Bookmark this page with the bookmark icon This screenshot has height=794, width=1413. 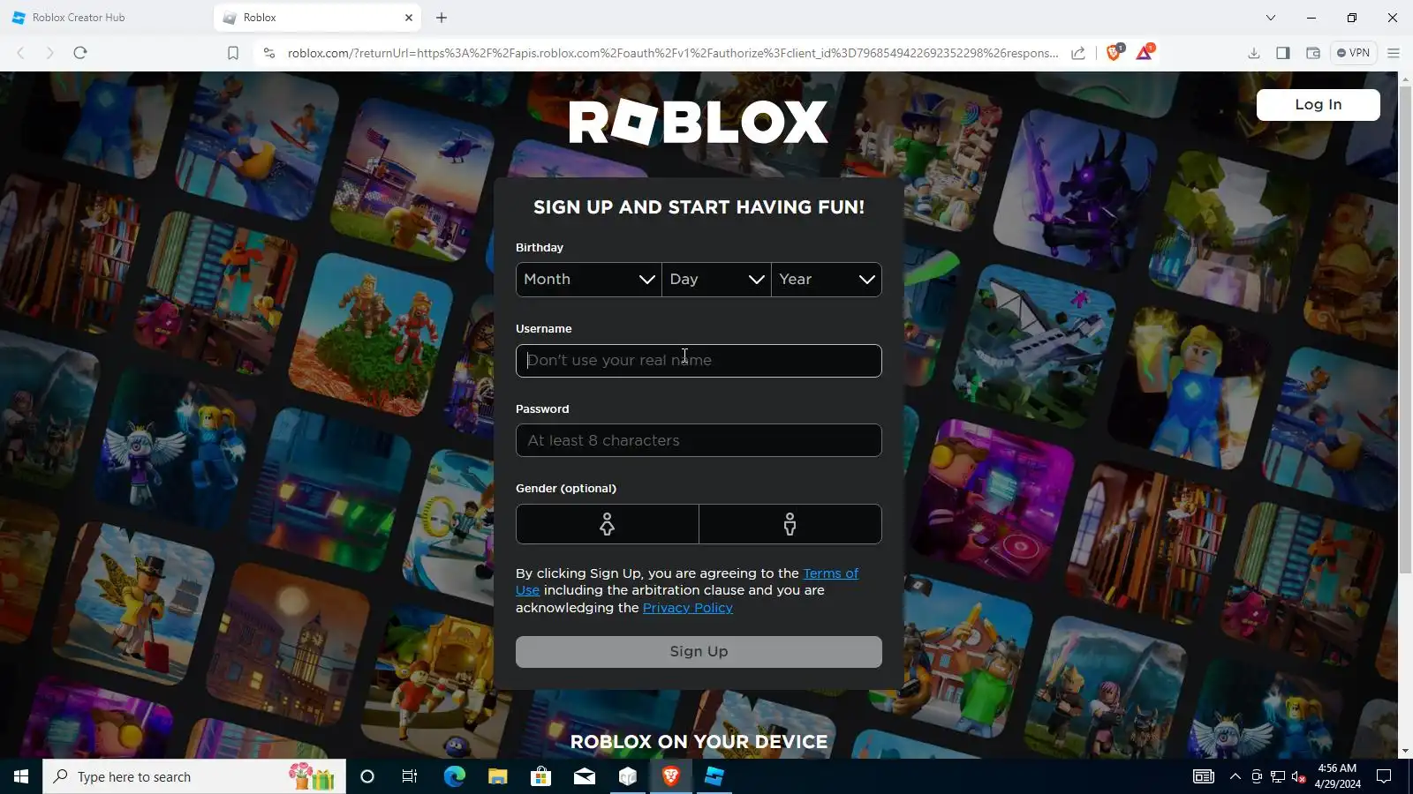coord(233,53)
